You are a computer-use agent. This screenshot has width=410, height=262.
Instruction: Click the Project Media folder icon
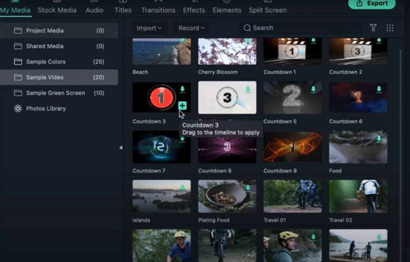tap(18, 31)
